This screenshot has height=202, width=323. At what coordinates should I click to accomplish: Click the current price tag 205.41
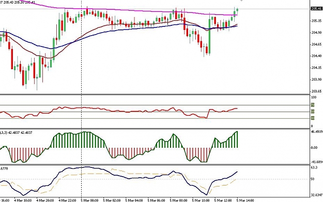click(316, 8)
